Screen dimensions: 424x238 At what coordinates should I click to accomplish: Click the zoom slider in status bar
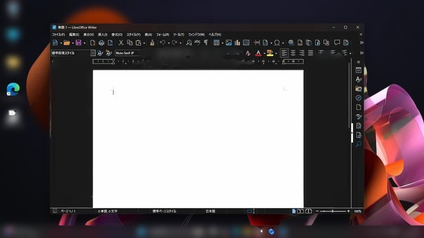click(333, 211)
